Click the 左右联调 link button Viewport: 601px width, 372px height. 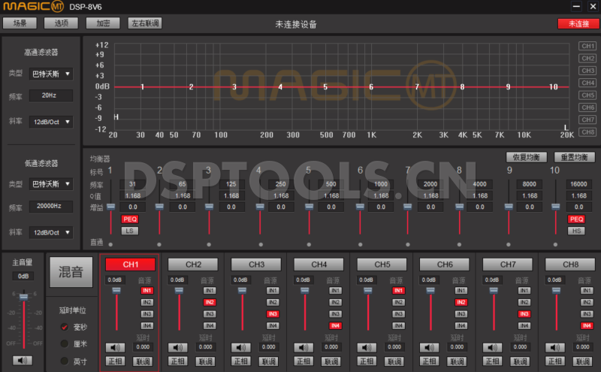(x=145, y=23)
